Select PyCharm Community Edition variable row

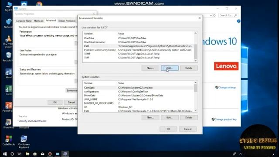138,50
